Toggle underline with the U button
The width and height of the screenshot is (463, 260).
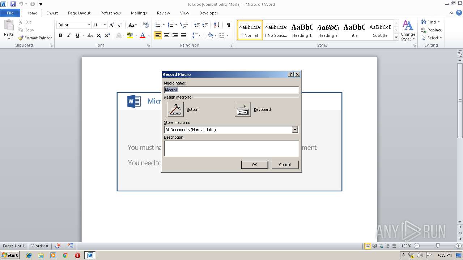(77, 35)
